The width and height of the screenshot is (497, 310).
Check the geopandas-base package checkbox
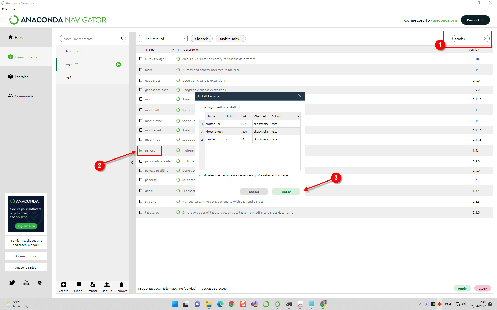(141, 90)
